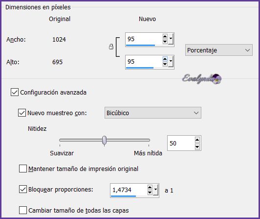Decrease Nitidez value with down arrow

point(197,146)
